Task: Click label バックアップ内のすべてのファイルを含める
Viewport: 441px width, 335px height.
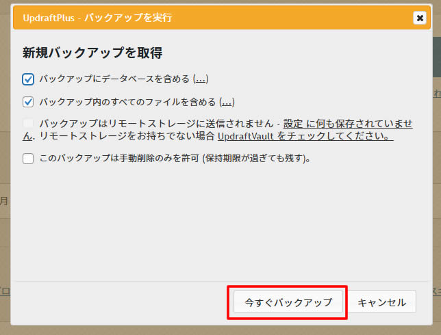Action: tap(127, 102)
